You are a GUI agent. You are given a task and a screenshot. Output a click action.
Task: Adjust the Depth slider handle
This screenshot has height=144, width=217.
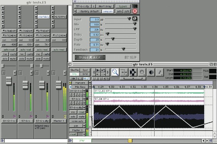[113, 39]
